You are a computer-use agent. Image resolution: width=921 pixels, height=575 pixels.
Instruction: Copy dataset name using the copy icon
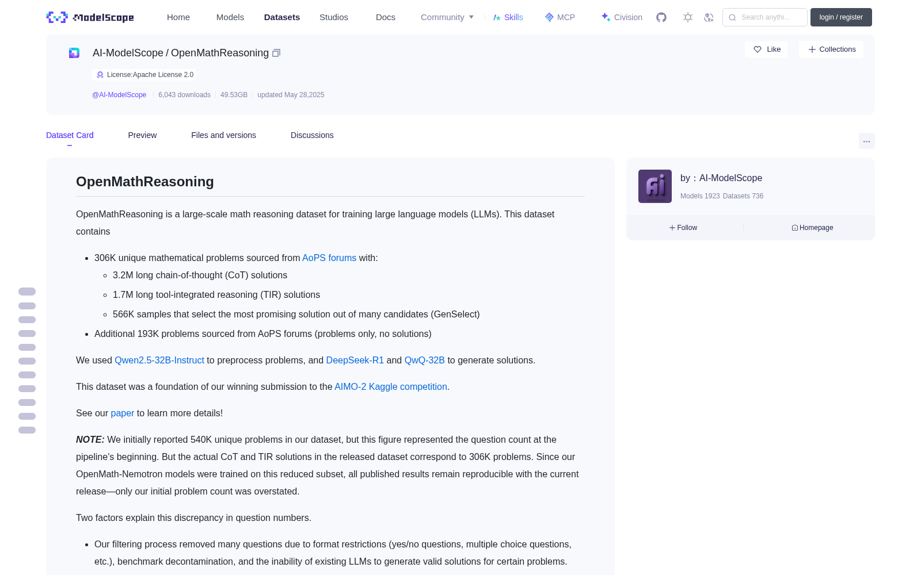pos(276,53)
